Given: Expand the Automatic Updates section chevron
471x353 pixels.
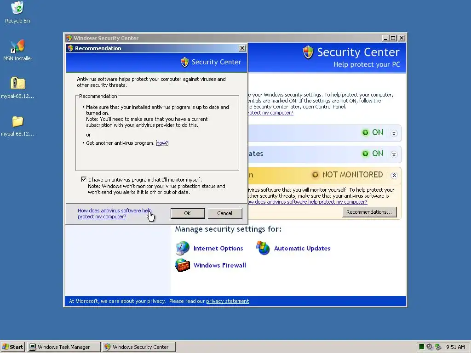Looking at the screenshot, I should pos(394,154).
